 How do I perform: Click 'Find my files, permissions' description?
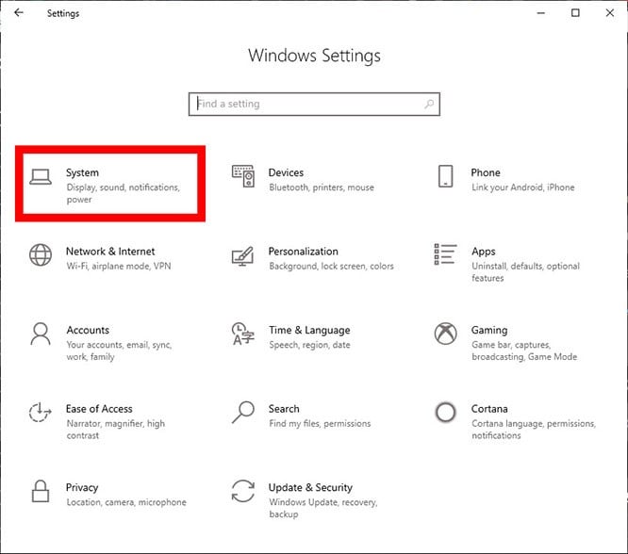click(x=320, y=423)
